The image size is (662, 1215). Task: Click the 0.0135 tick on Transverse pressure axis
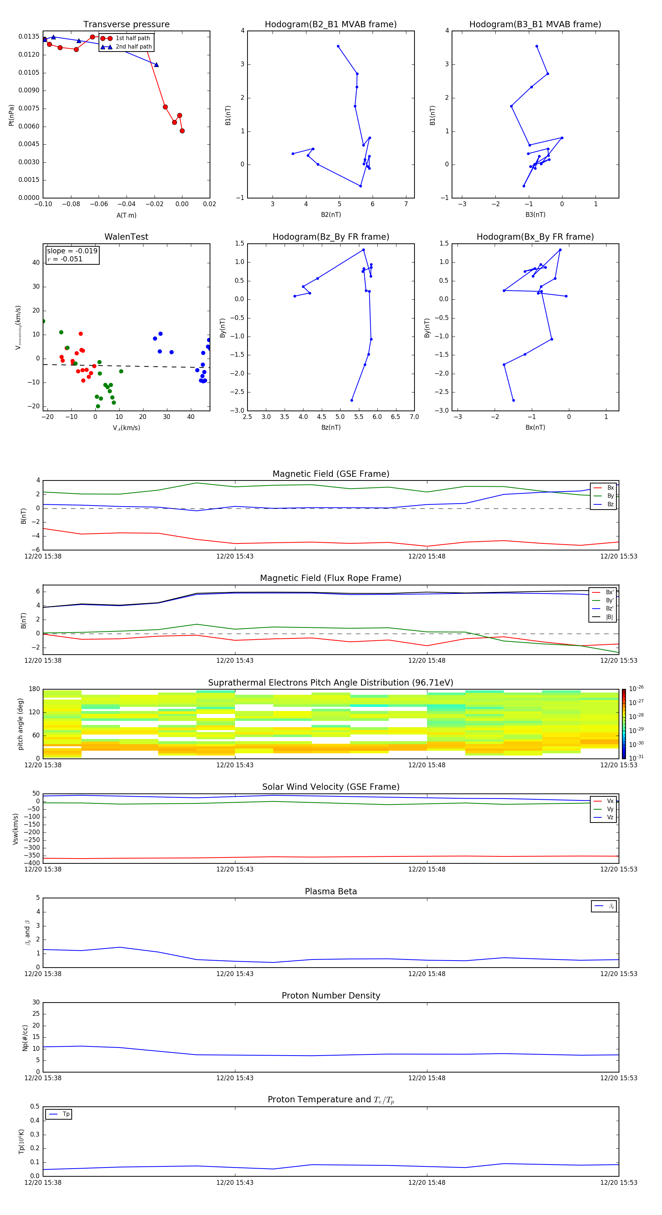(29, 37)
